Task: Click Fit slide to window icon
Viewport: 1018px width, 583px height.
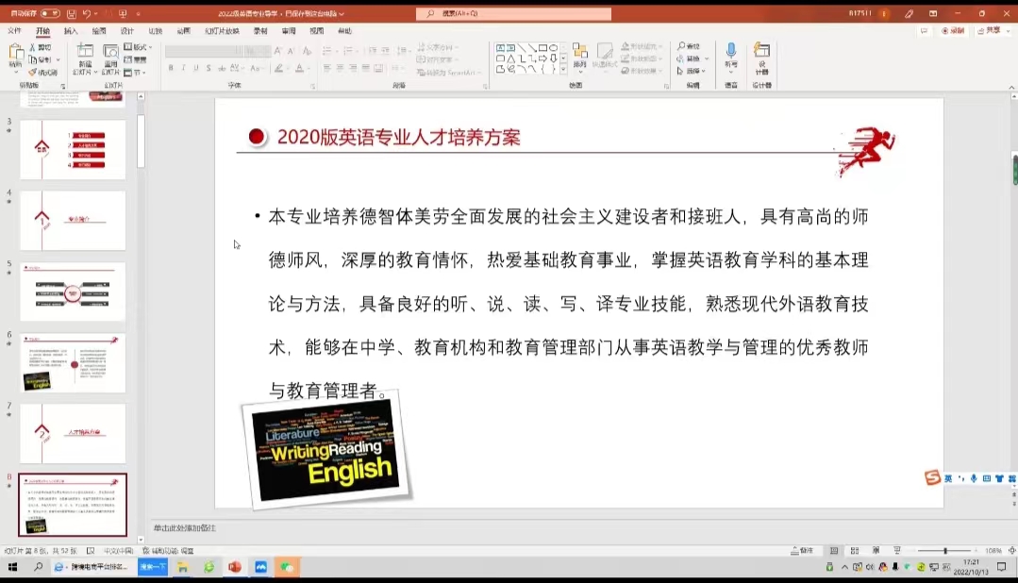Action: 1011,551
